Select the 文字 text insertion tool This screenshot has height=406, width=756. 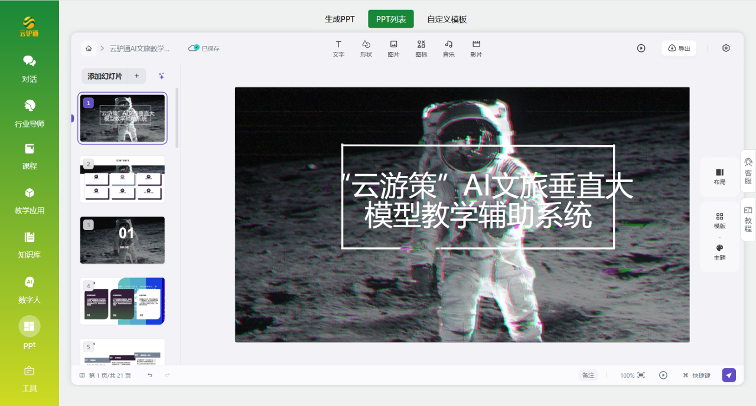point(338,48)
